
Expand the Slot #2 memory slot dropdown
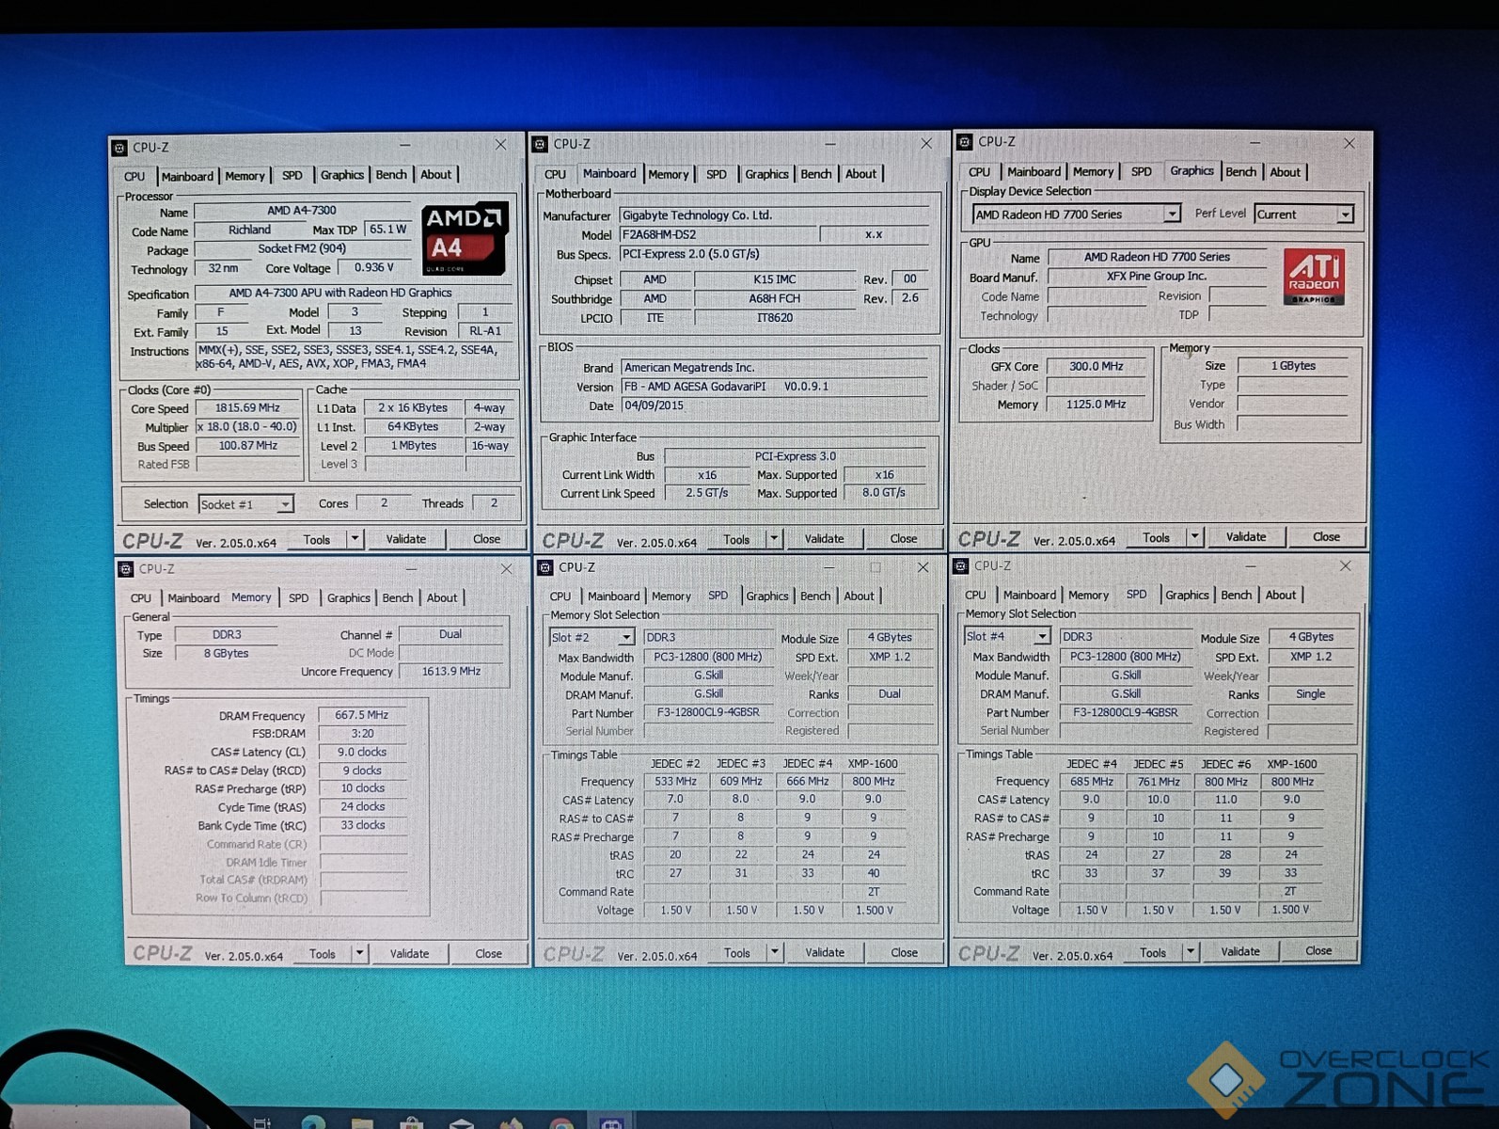tap(625, 638)
